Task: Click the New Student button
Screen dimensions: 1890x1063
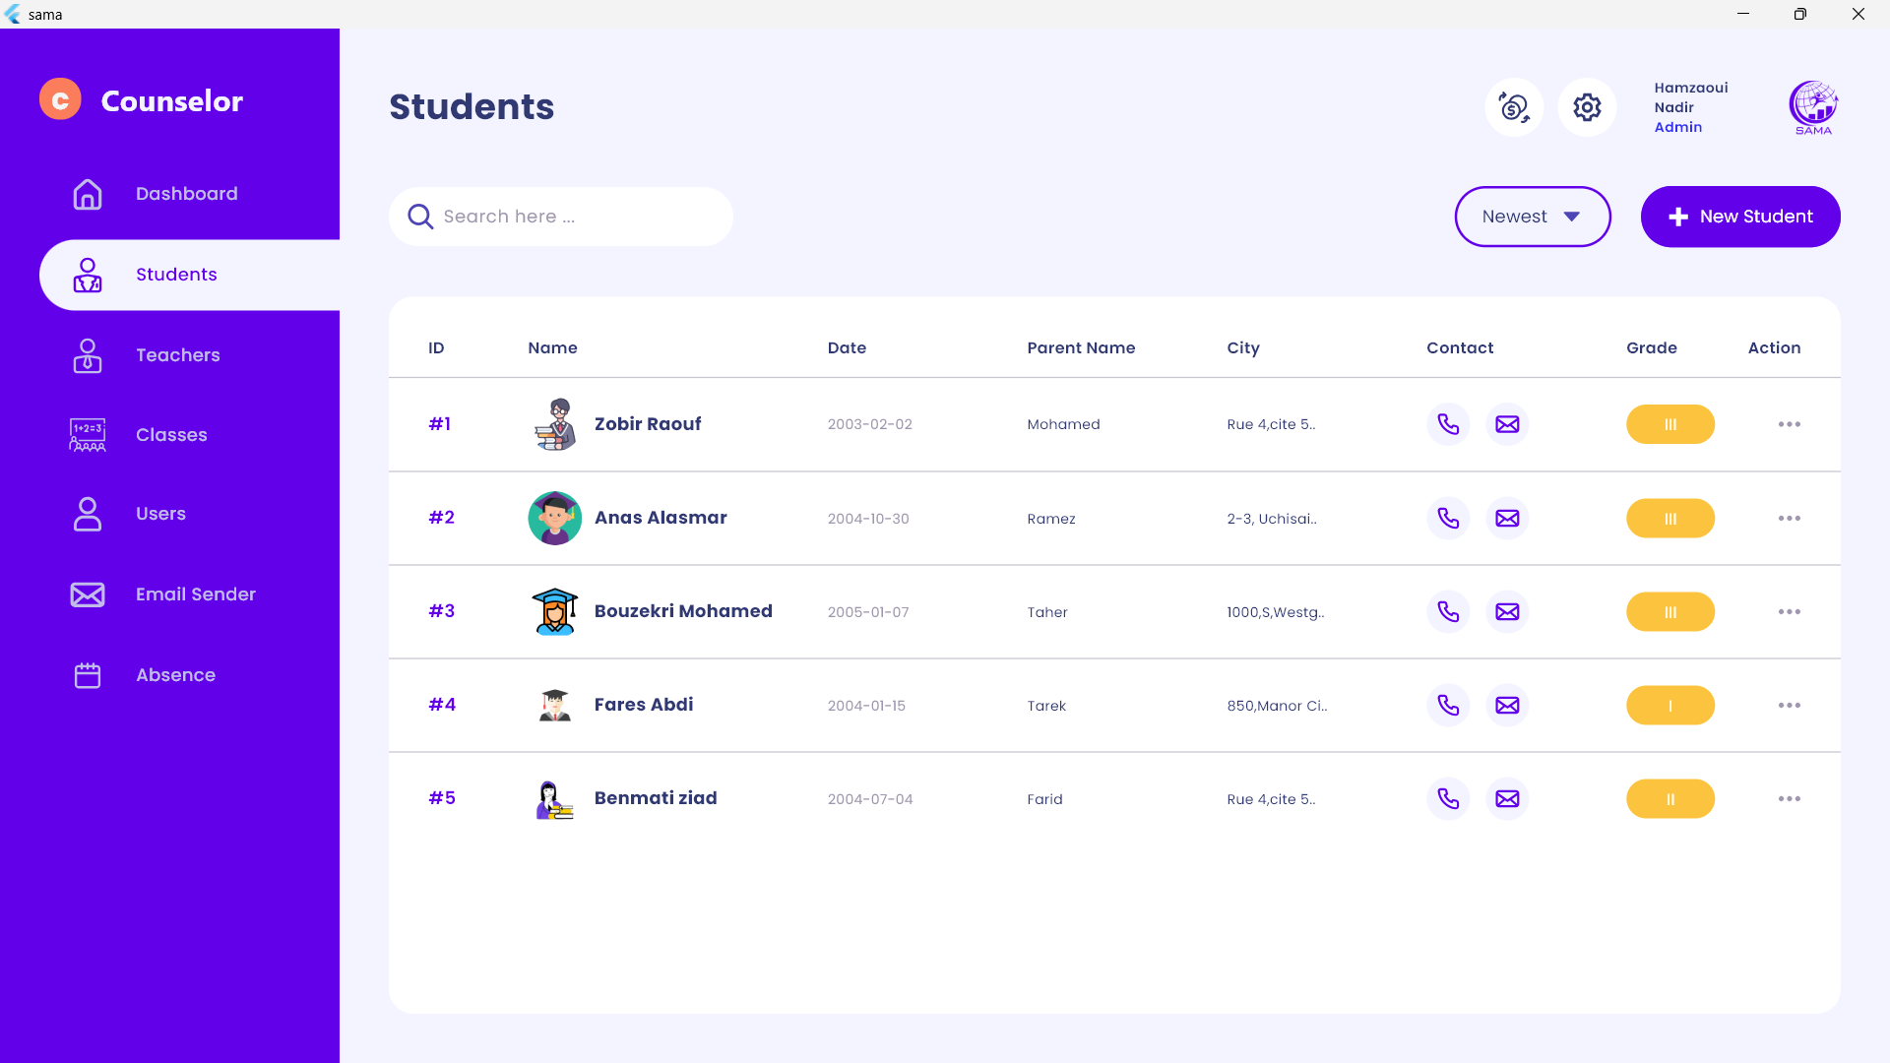Action: [1739, 217]
